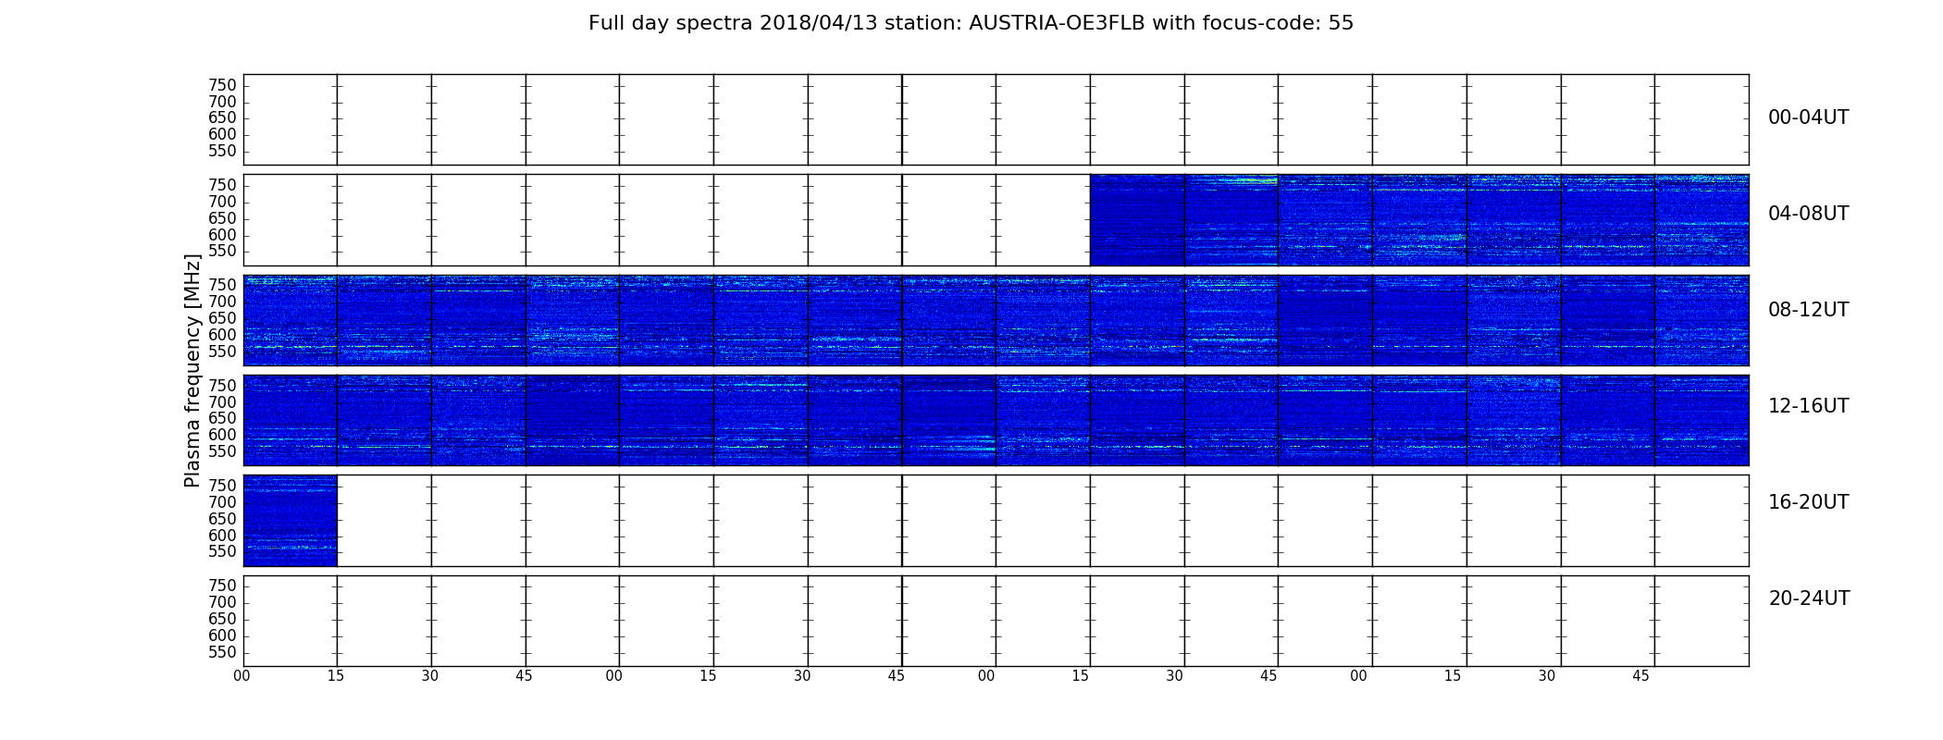
Task: Click the 20-24UT row label
Action: 1809,598
